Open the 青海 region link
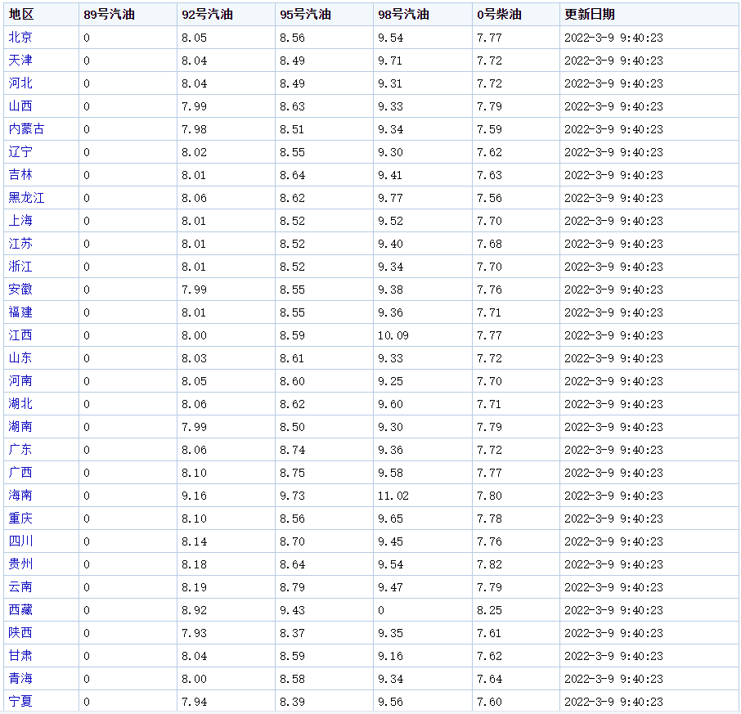This screenshot has width=741, height=714. (20, 679)
